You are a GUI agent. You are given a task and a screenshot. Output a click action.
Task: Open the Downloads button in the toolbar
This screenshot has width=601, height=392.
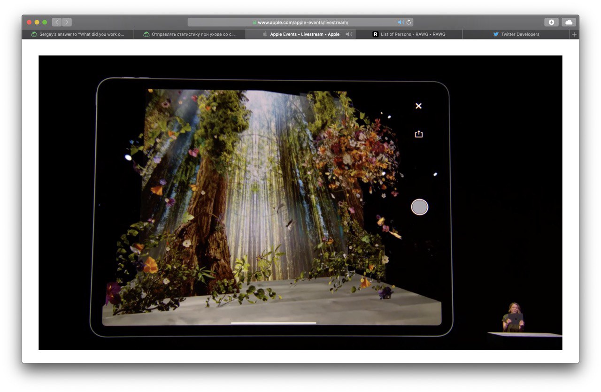coord(551,22)
